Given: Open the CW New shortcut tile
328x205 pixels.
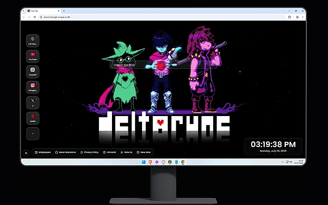Looking at the screenshot, I should tap(33, 41).
